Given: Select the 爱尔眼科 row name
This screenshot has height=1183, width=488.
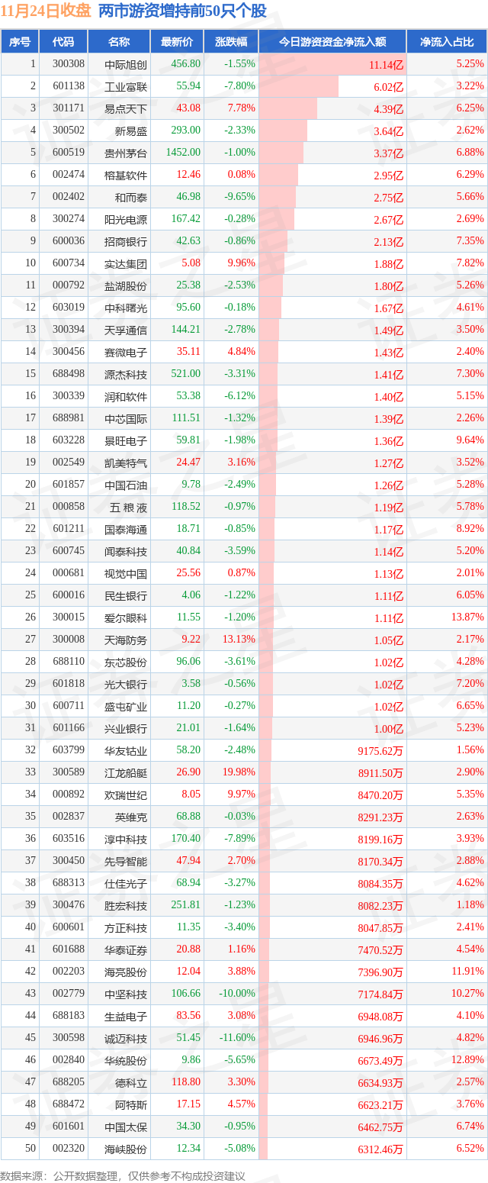Looking at the screenshot, I should click(126, 617).
